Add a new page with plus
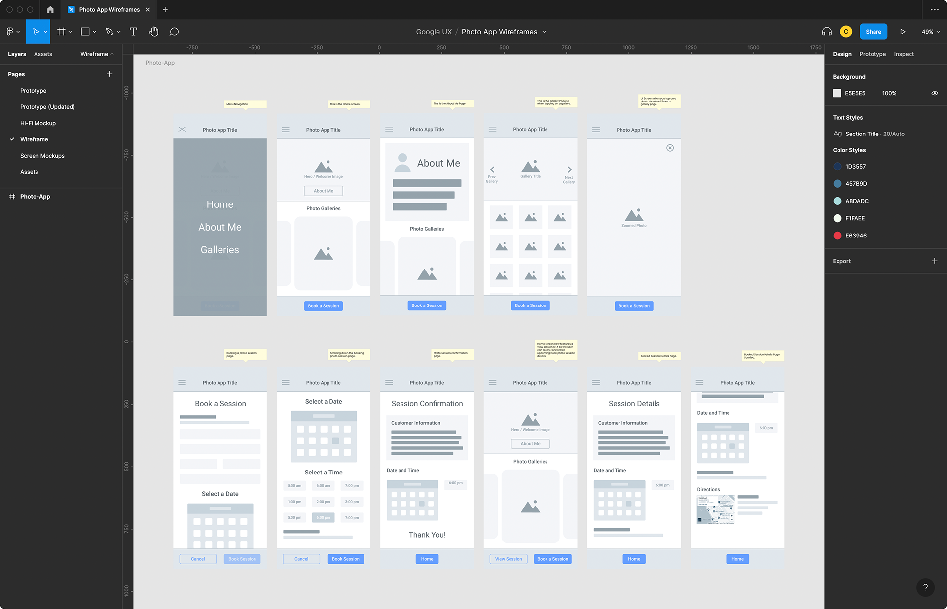Viewport: 947px width, 609px height. [x=109, y=74]
